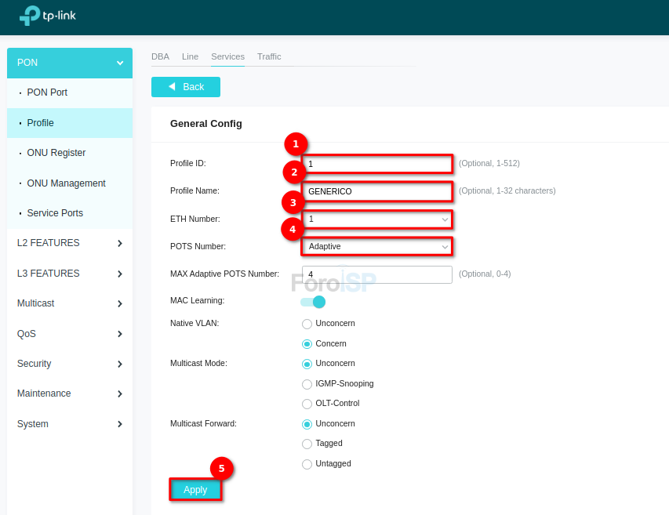
Task: Expand the System sidebar section
Action: [x=119, y=424]
